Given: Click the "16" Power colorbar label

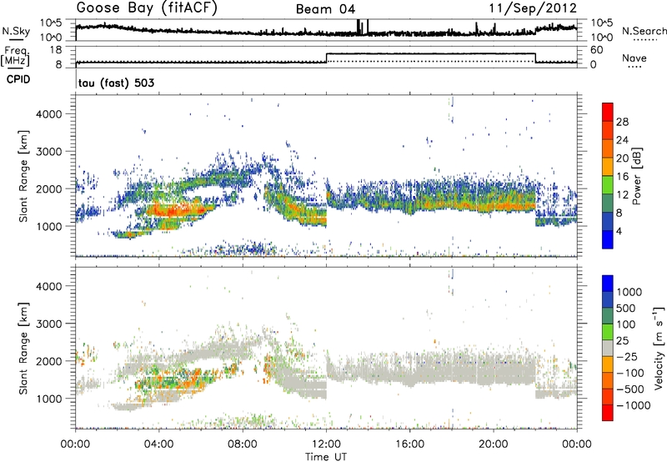Looking at the screenshot, I should (622, 177).
